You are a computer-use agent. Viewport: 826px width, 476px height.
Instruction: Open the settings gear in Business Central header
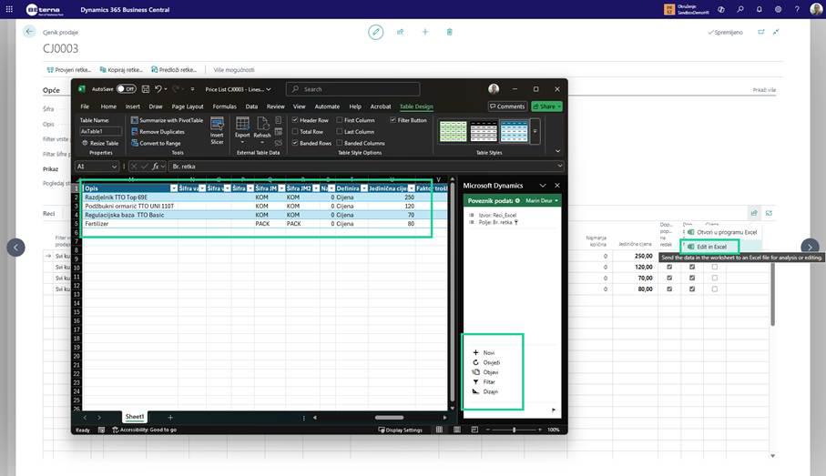(x=778, y=9)
